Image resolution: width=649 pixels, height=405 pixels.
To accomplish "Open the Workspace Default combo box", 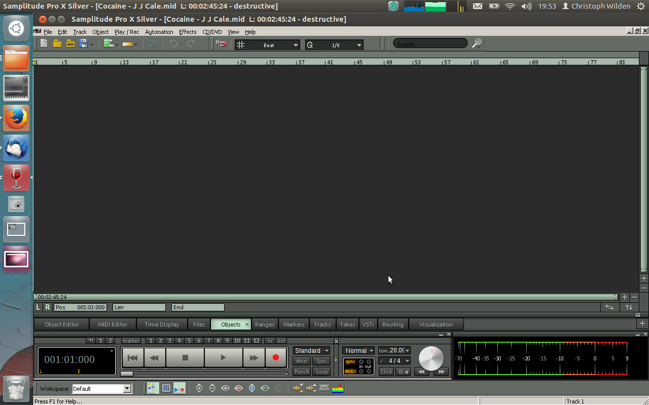I will tap(101, 389).
